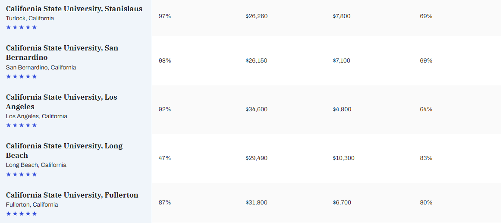Viewport: 503px width, 223px height.
Task: Click the star rating under Fullerton
Action: click(x=22, y=214)
